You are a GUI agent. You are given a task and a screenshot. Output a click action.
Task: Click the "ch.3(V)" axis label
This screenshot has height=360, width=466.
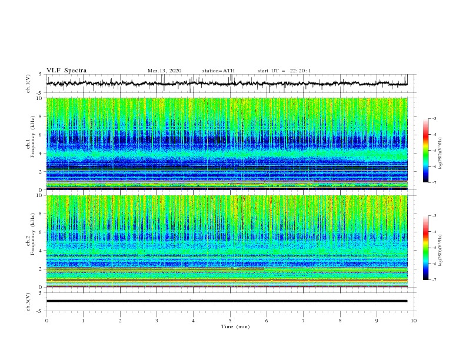click(x=28, y=302)
